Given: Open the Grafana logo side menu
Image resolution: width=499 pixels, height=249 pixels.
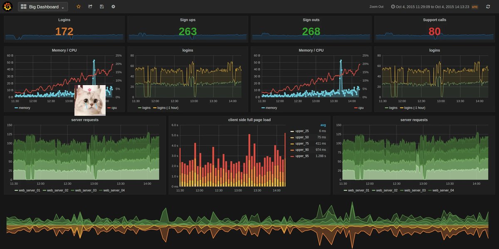Looking at the screenshot, I should tap(8, 7).
